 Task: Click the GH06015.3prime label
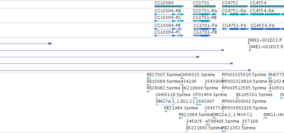click(198, 75)
